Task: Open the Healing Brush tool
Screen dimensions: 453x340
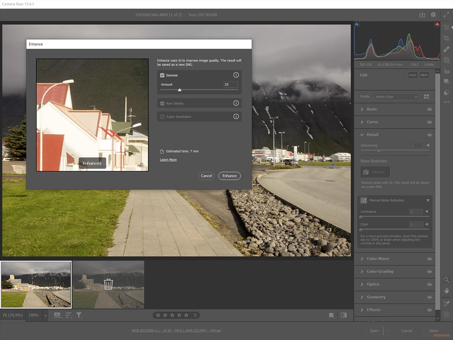Action: [x=446, y=49]
